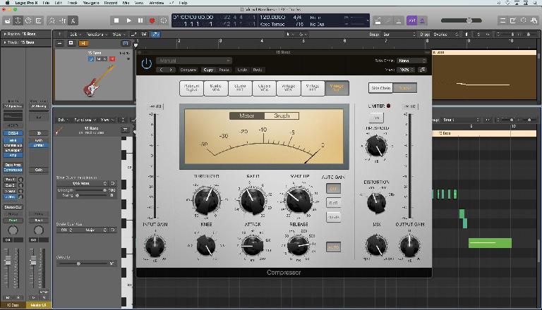Click the Make Up knob

pyautogui.click(x=299, y=200)
